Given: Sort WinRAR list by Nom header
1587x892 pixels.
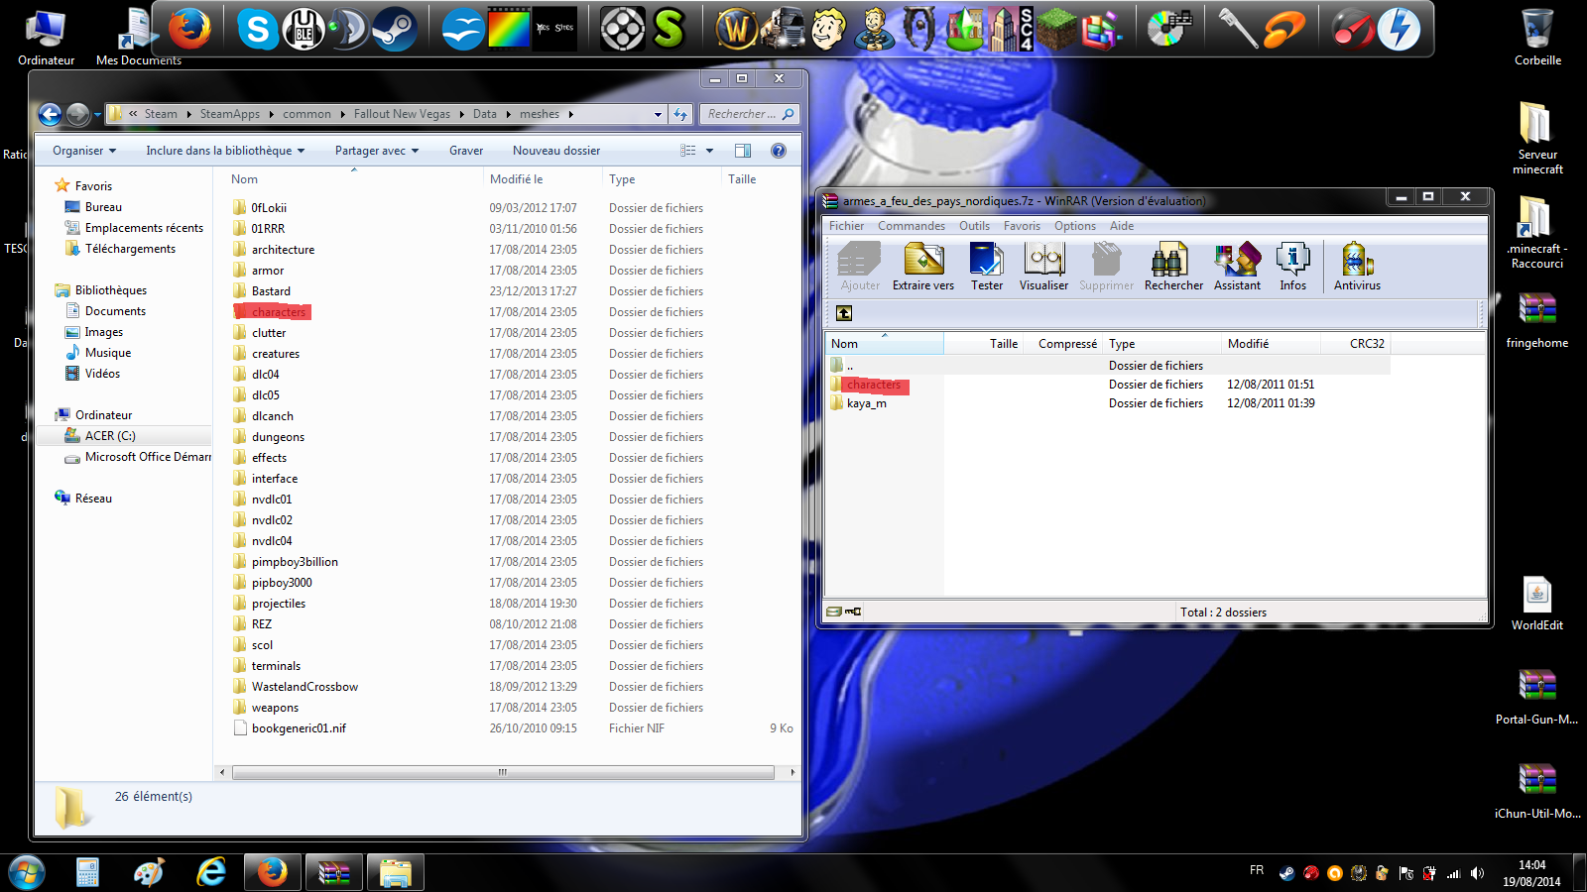Looking at the screenshot, I should click(884, 344).
